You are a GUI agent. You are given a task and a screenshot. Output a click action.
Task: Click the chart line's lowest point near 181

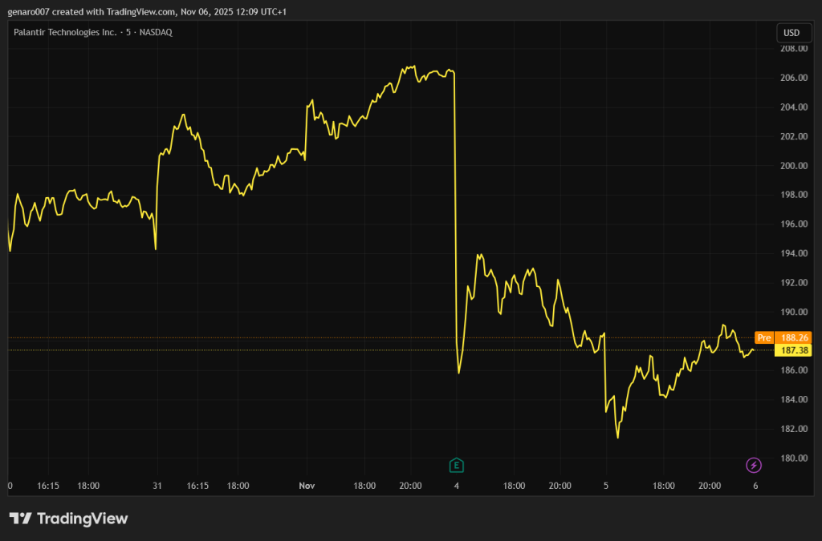click(x=617, y=437)
